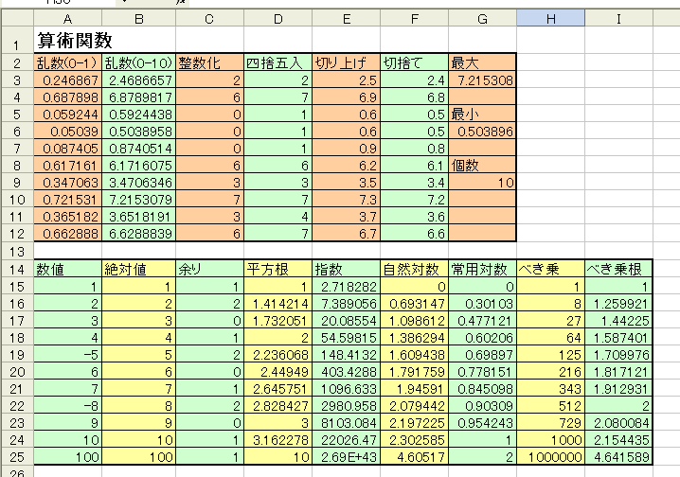Select the row 2 header

pos(17,63)
